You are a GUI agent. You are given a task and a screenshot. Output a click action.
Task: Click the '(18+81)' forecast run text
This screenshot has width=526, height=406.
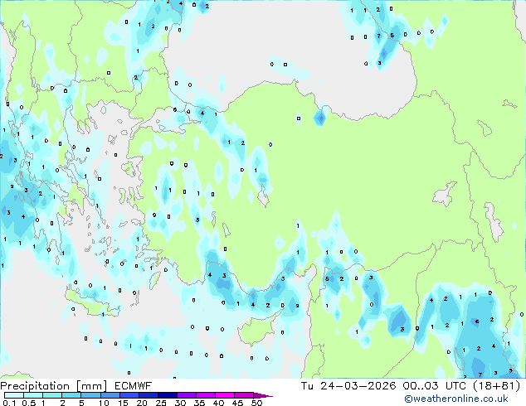pyautogui.click(x=496, y=386)
